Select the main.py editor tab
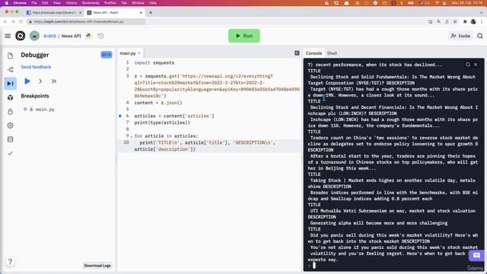 click(128, 53)
